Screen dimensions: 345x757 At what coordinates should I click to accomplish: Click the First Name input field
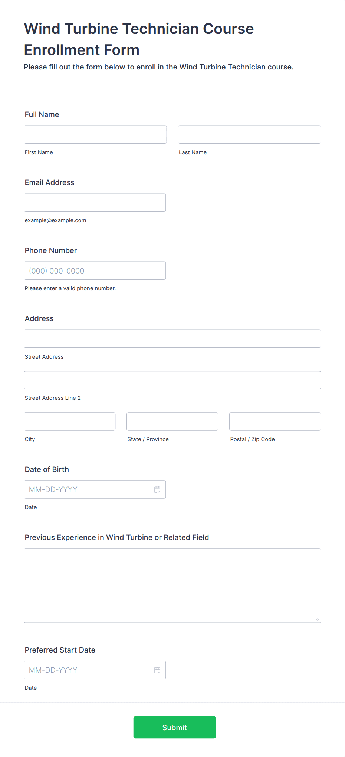click(x=95, y=135)
